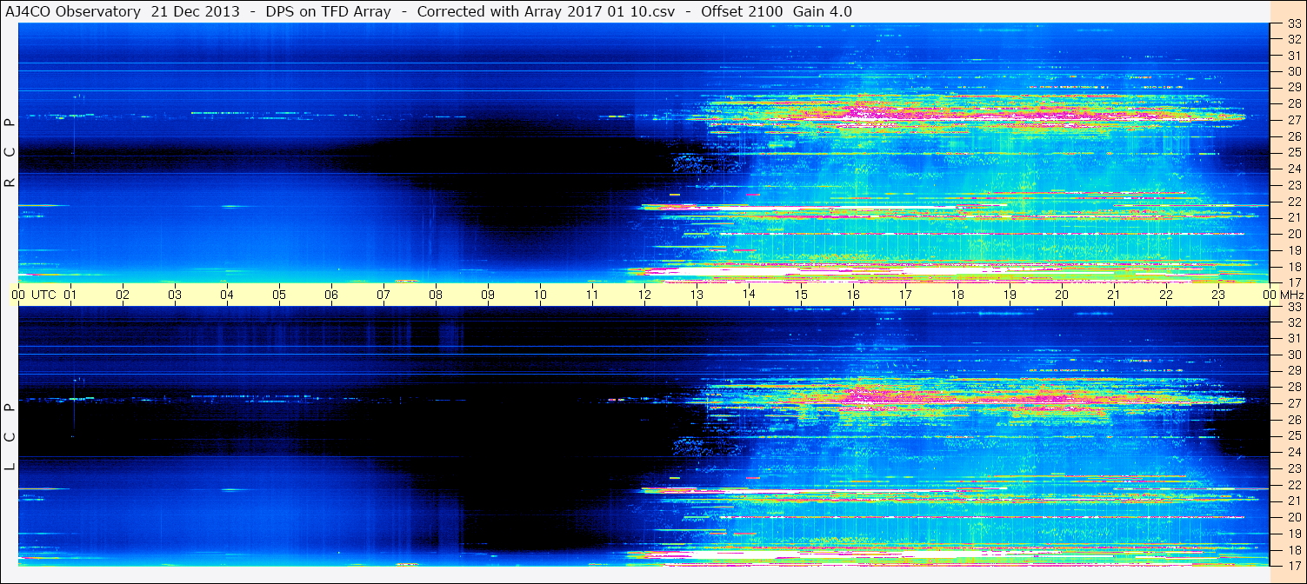Select the 16 hour mark on time axis

(x=853, y=295)
